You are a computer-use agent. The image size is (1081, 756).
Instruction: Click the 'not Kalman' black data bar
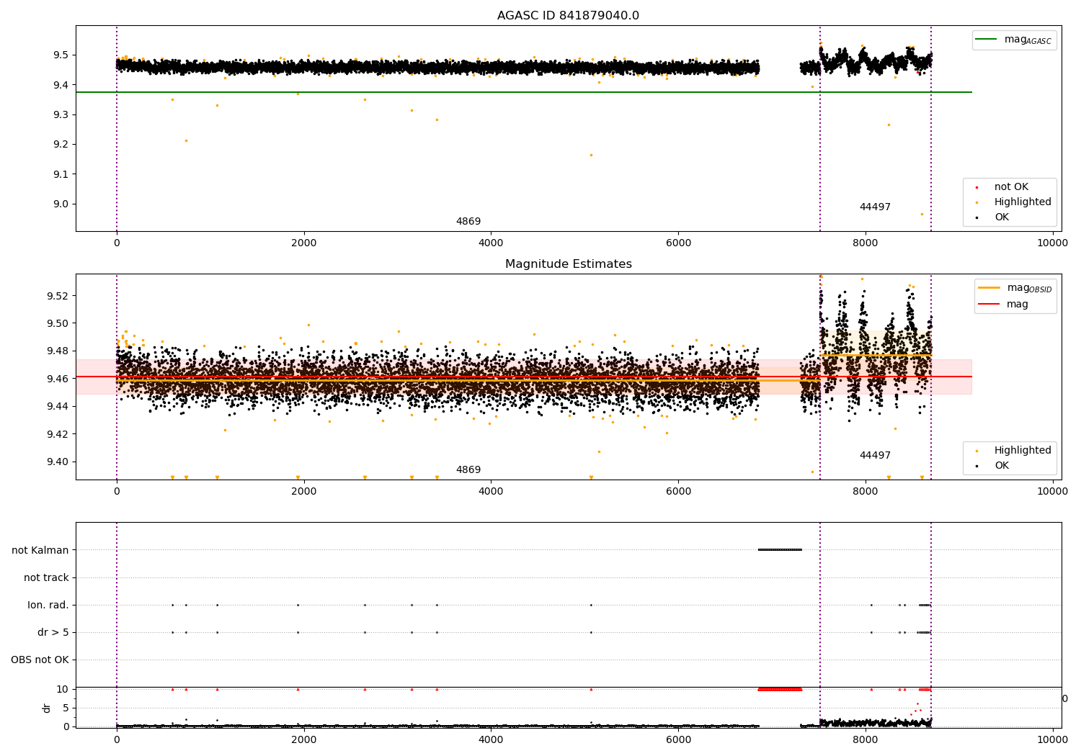tap(780, 549)
